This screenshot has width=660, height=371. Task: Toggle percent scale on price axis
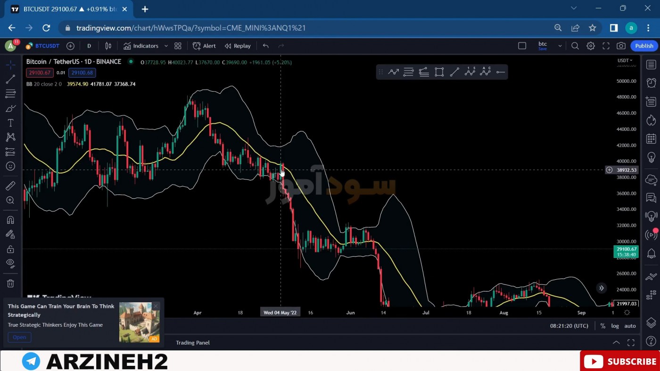tap(602, 326)
